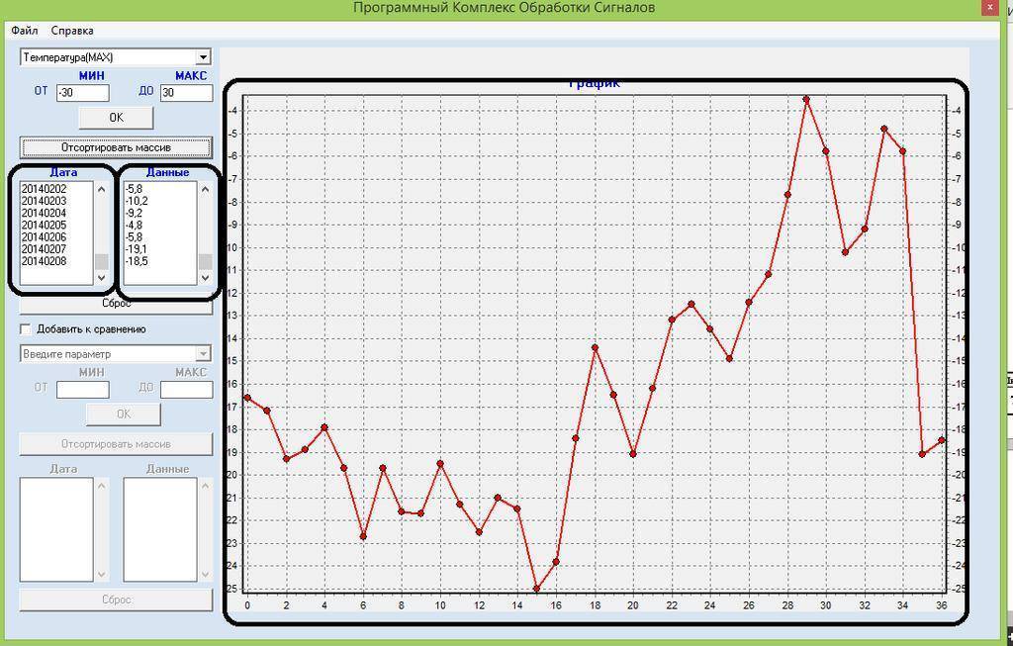Click down arrow of Дата list scrollbar
The height and width of the screenshot is (646, 1013).
(101, 278)
